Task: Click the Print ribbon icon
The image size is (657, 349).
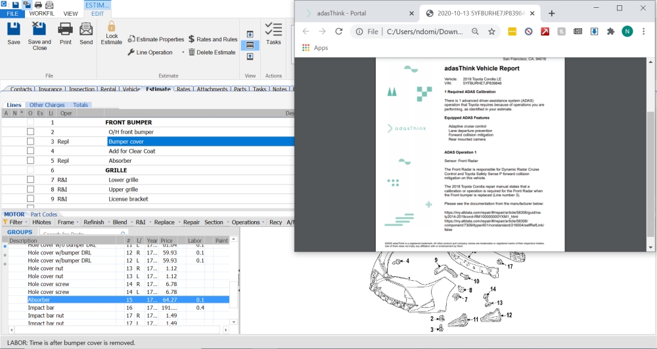Action: (65, 30)
